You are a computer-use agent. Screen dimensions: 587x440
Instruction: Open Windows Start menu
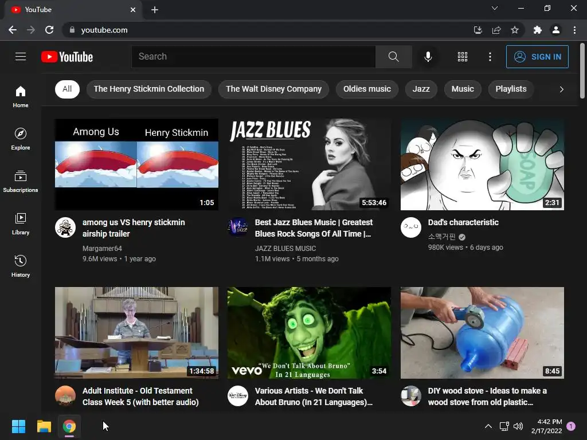(18, 426)
